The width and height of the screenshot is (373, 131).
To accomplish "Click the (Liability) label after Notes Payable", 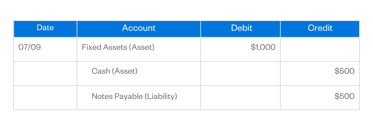I will 162,96.
